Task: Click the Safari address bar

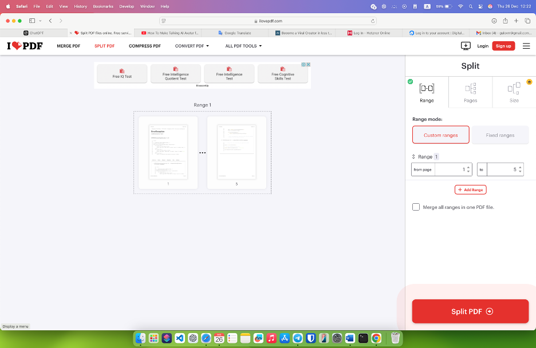Action: (268, 21)
